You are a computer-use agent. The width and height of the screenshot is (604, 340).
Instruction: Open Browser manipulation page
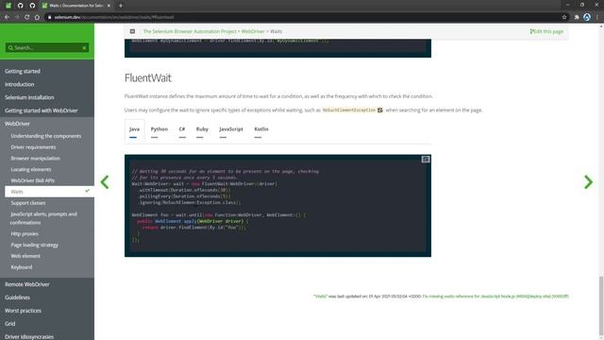(36, 159)
